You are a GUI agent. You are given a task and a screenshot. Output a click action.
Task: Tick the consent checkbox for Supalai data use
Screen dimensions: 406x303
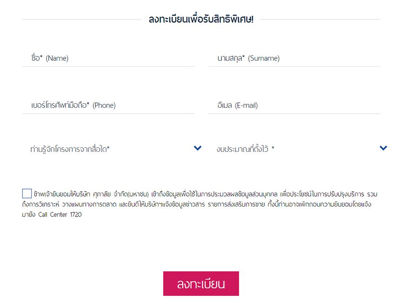[27, 194]
